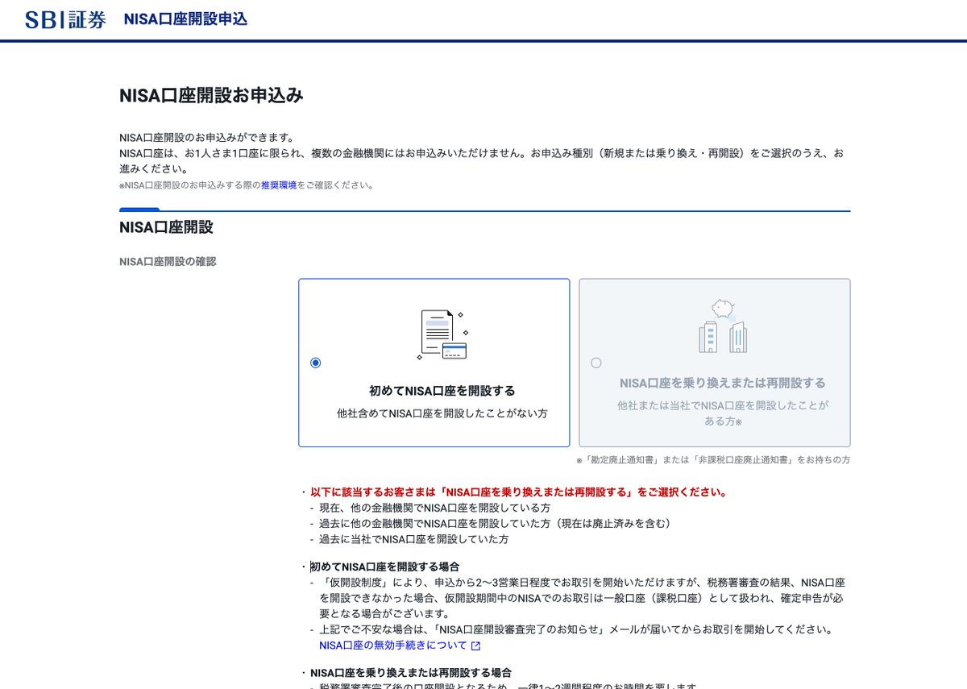
Task: Click the 現在、他の金融機関でNISA口座を開設している方 line
Action: [x=434, y=508]
